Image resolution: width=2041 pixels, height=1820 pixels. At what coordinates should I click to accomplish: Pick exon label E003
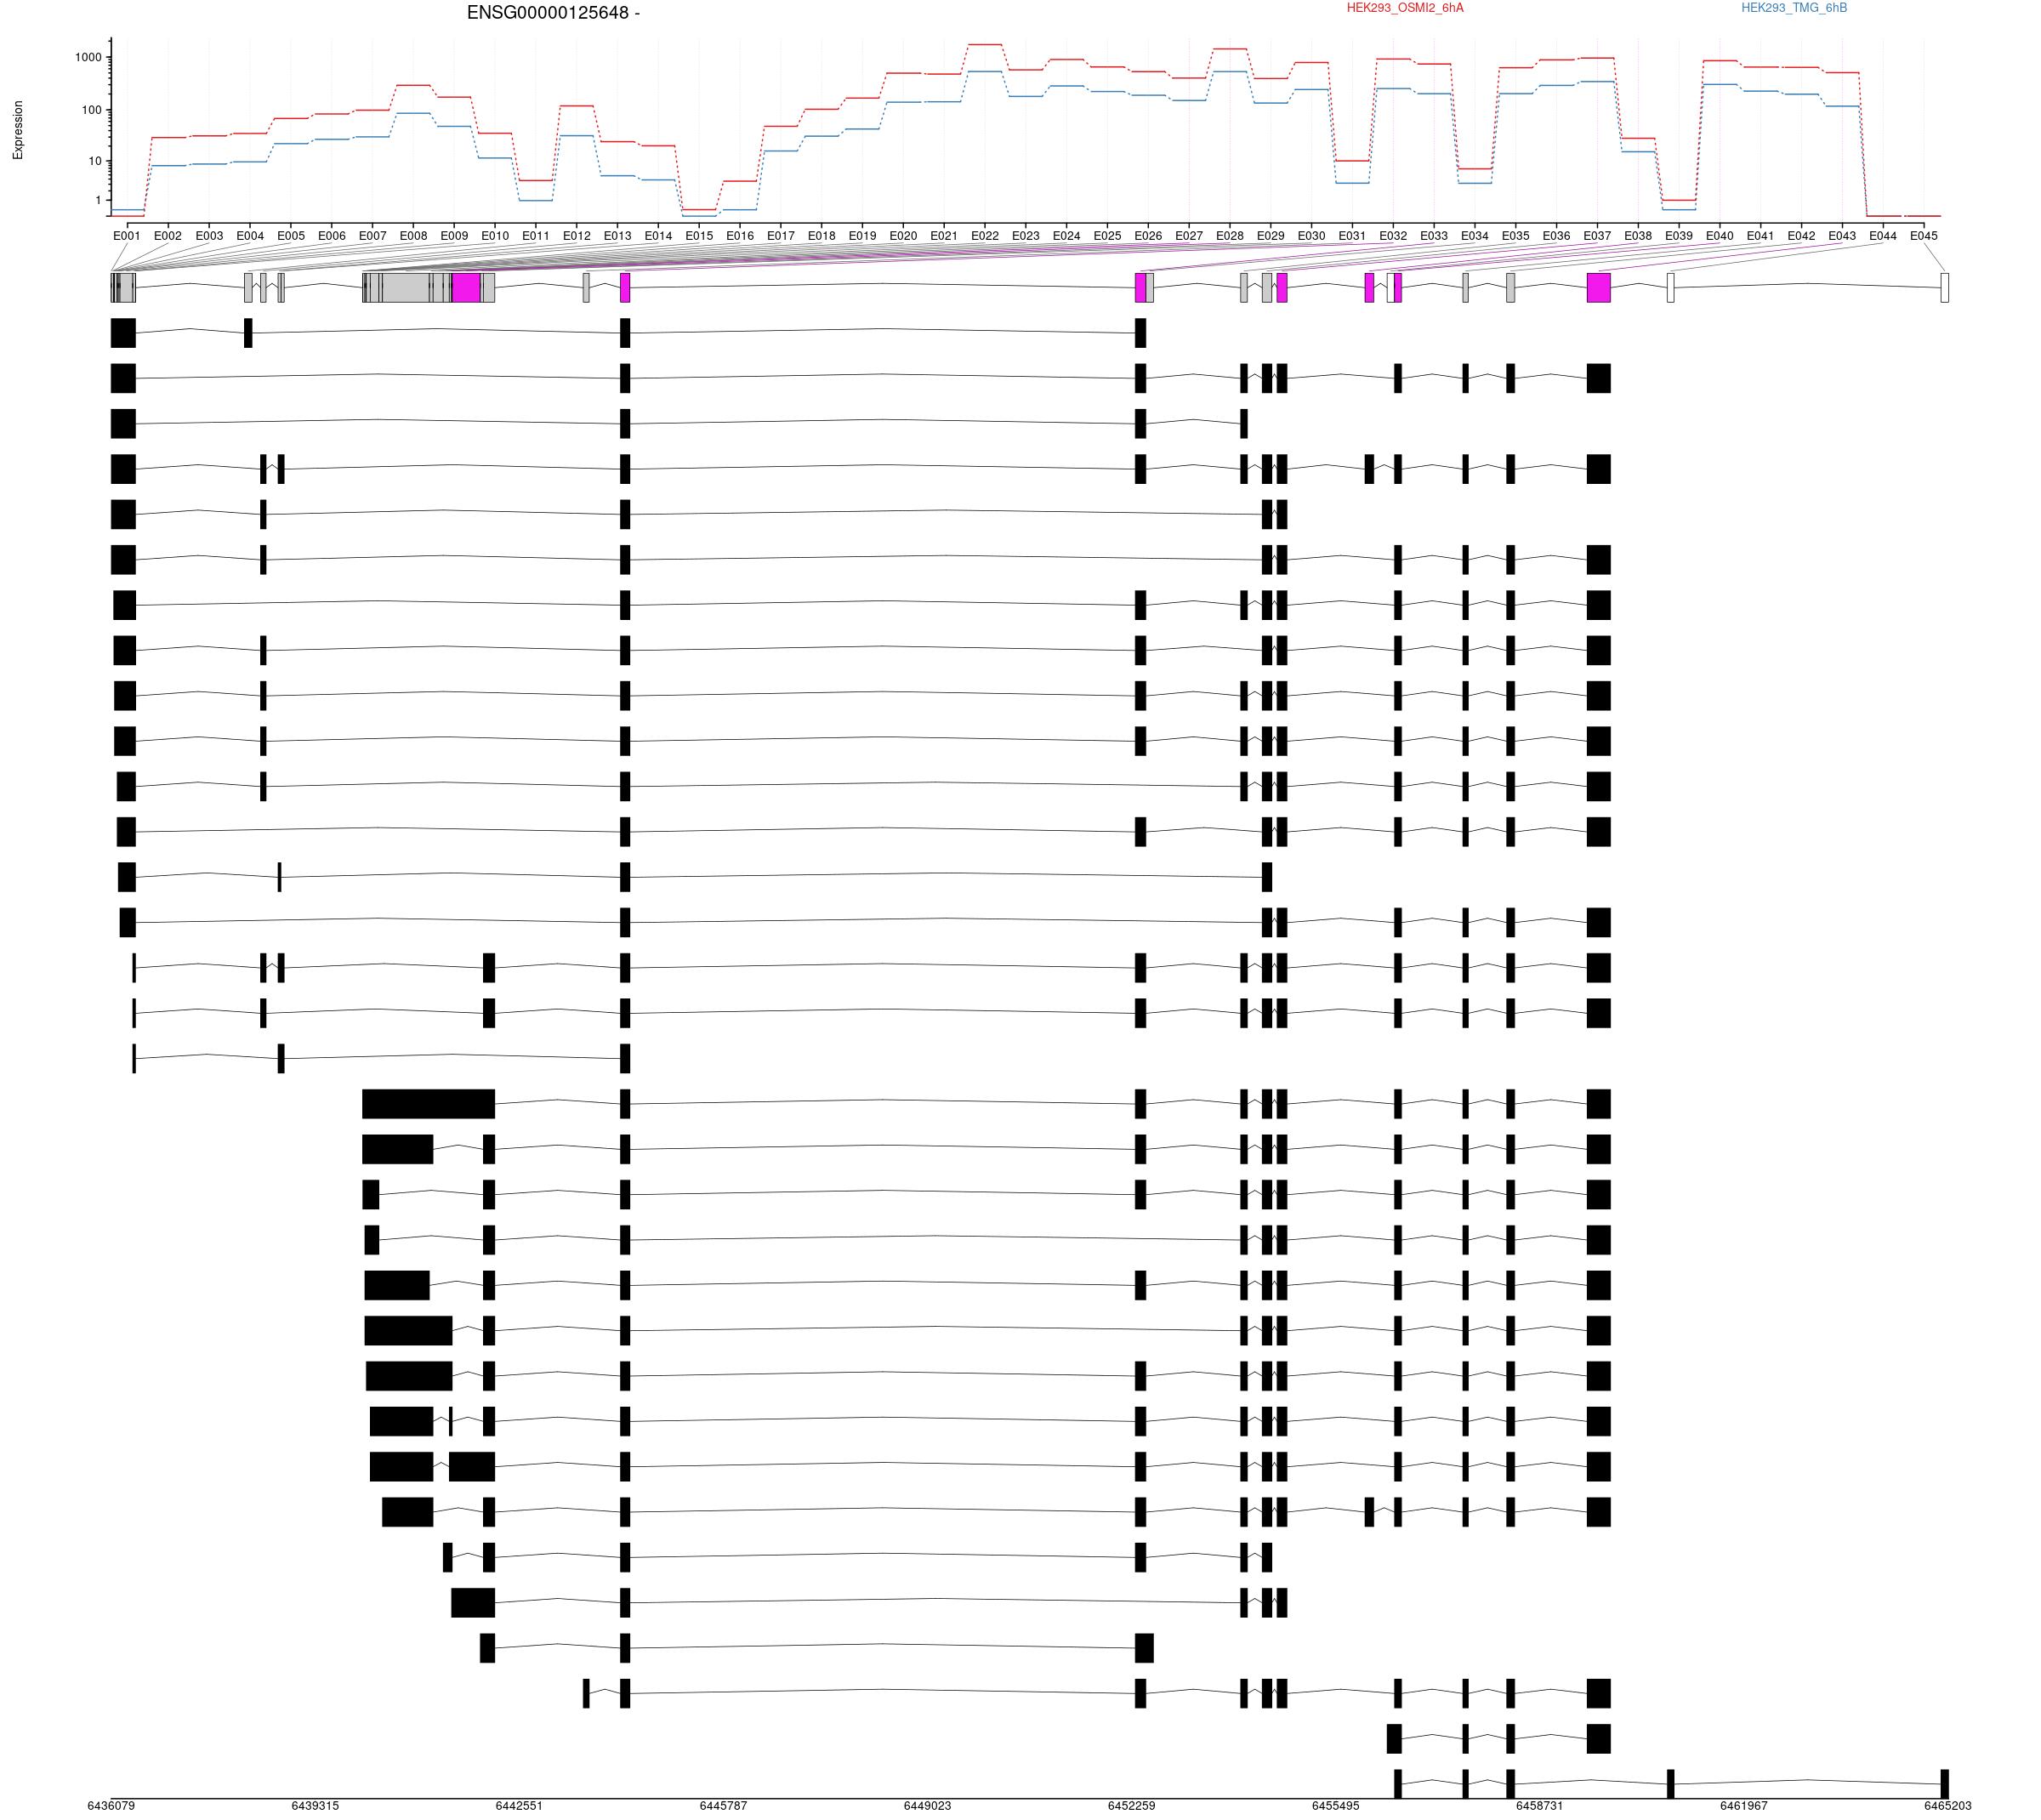coord(209,236)
